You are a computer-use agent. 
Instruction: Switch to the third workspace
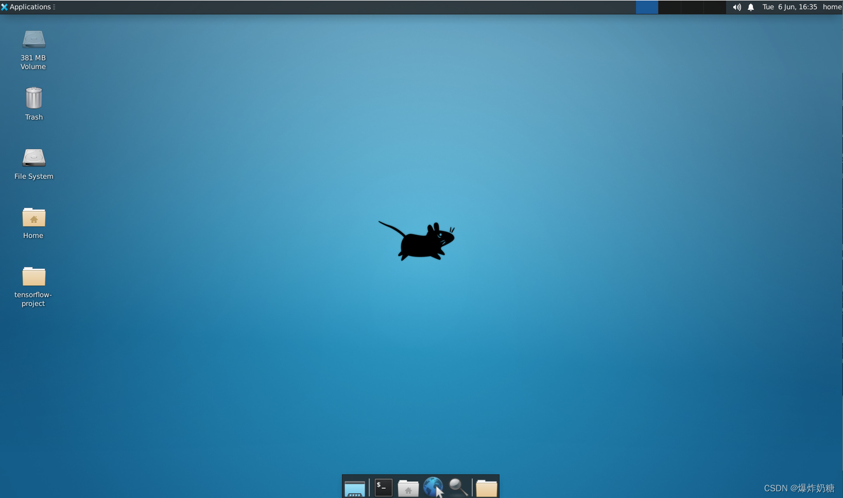point(692,7)
